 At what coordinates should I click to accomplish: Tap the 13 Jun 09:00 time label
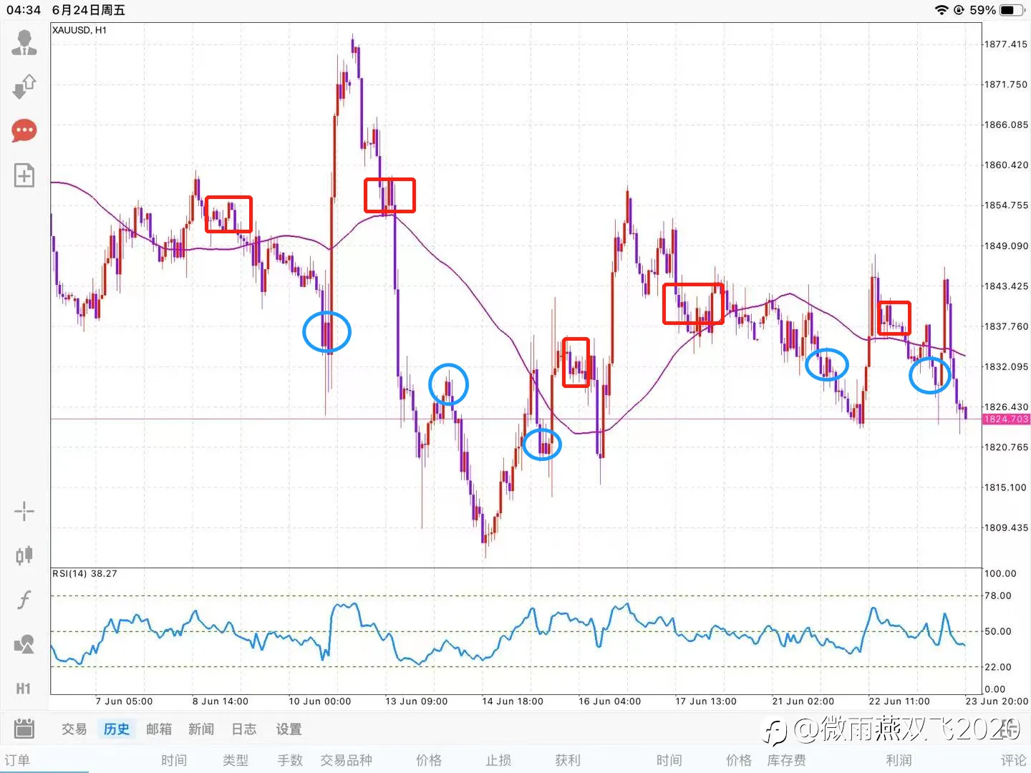pyautogui.click(x=417, y=701)
